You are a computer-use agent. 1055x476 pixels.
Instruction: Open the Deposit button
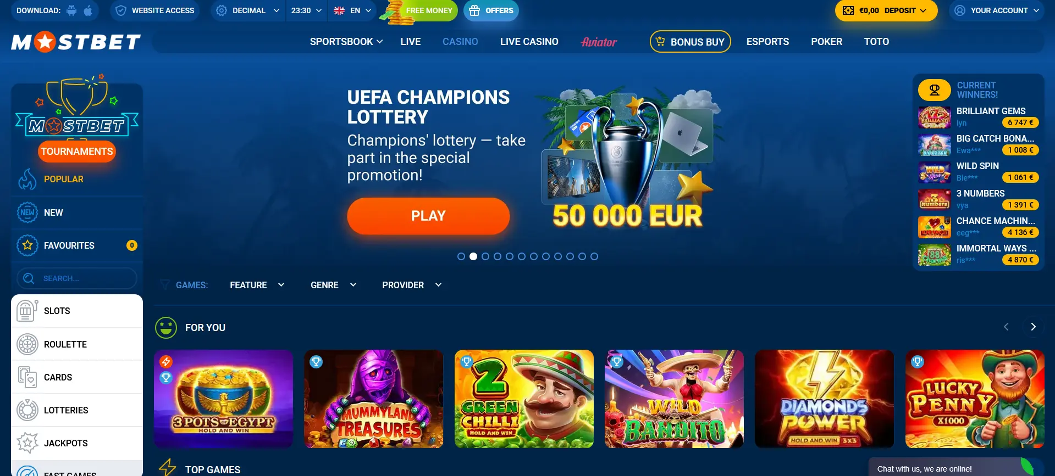click(x=886, y=10)
